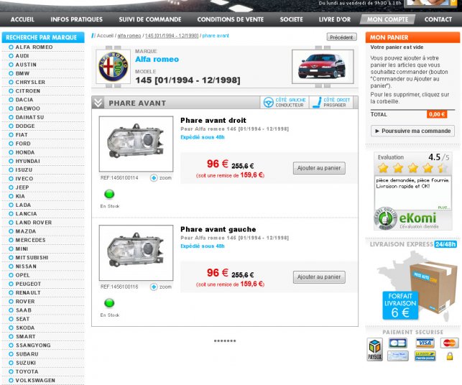Screen dimensions: 462x385
Task: Select JEEP brand
Action: (22, 187)
